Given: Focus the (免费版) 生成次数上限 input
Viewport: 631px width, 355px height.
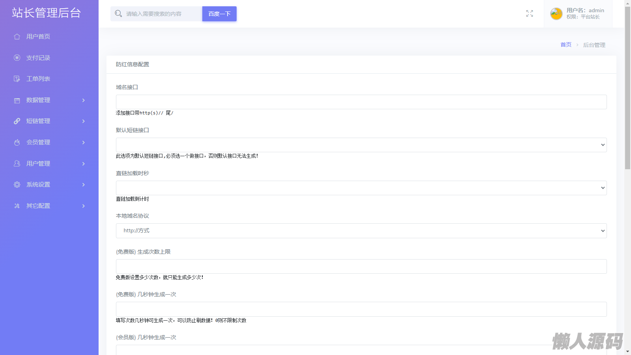Looking at the screenshot, I should [361, 266].
